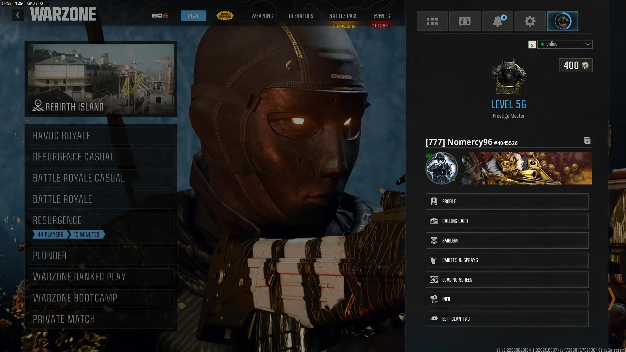Viewport: 626px width, 352px height.
Task: Switch to the Weapons tab
Action: point(262,16)
